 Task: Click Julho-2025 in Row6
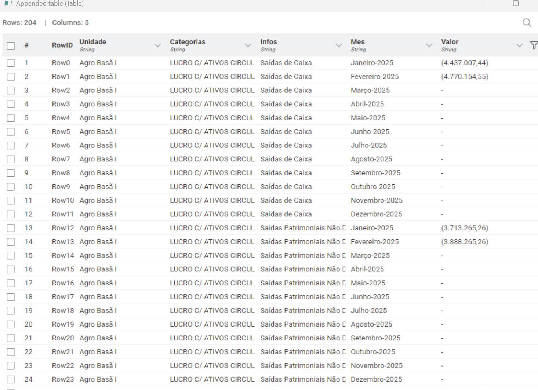coord(368,145)
